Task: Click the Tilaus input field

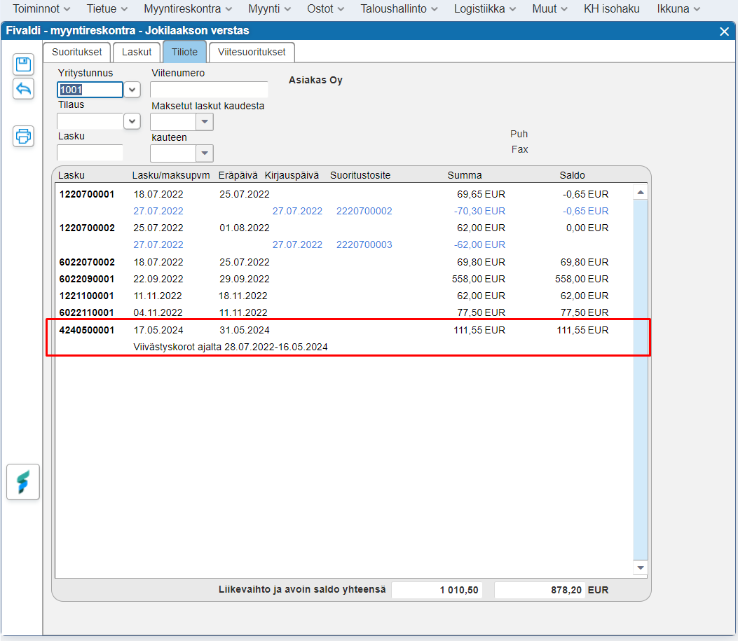Action: click(90, 121)
